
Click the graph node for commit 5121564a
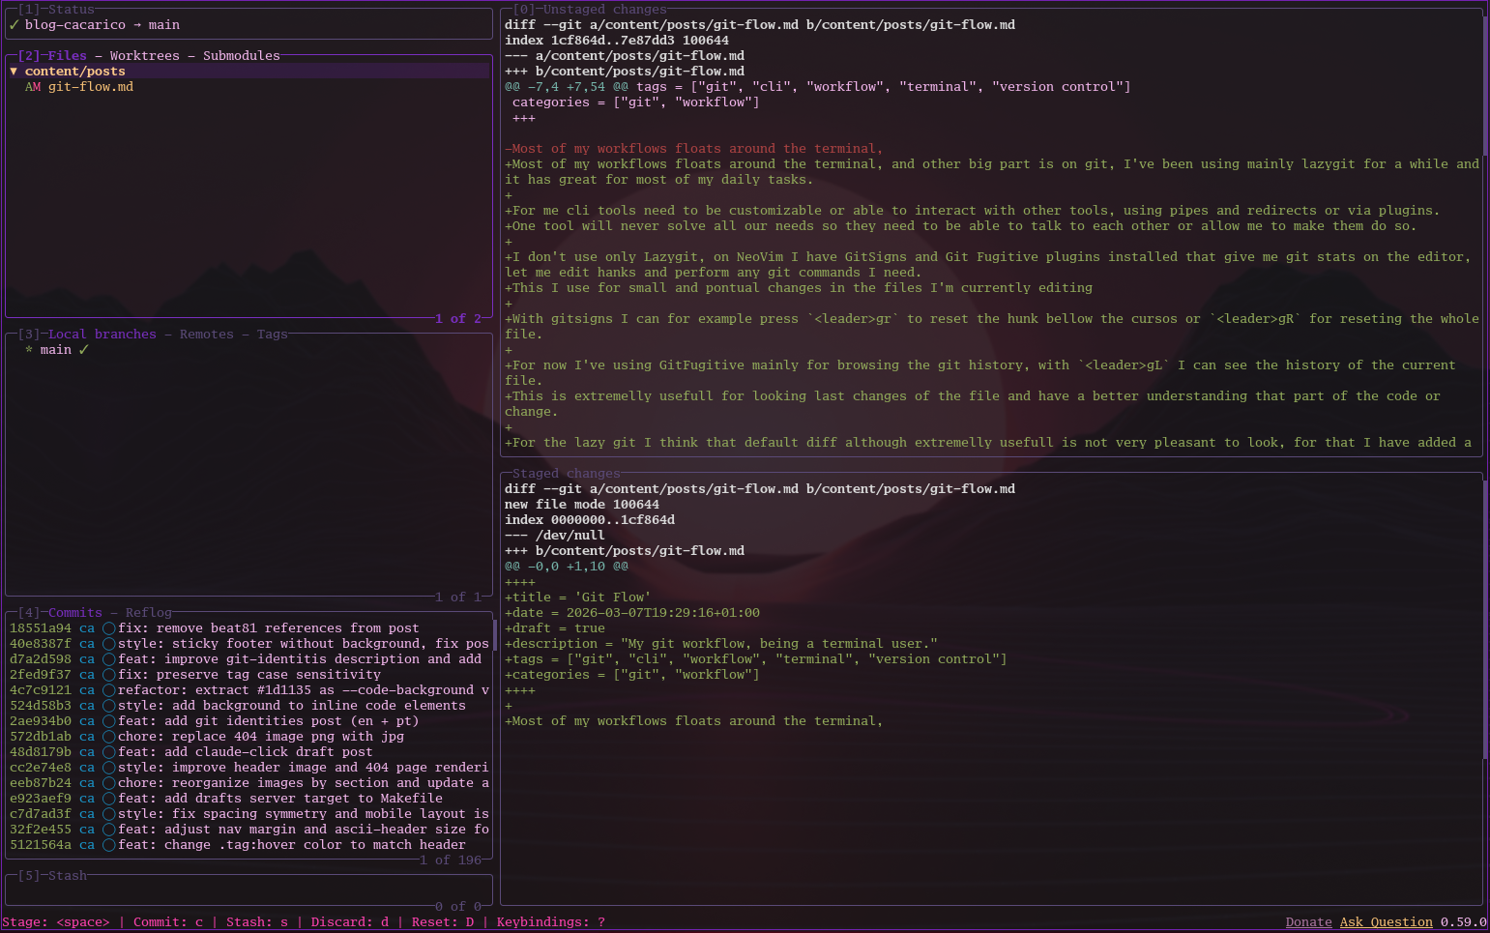109,845
